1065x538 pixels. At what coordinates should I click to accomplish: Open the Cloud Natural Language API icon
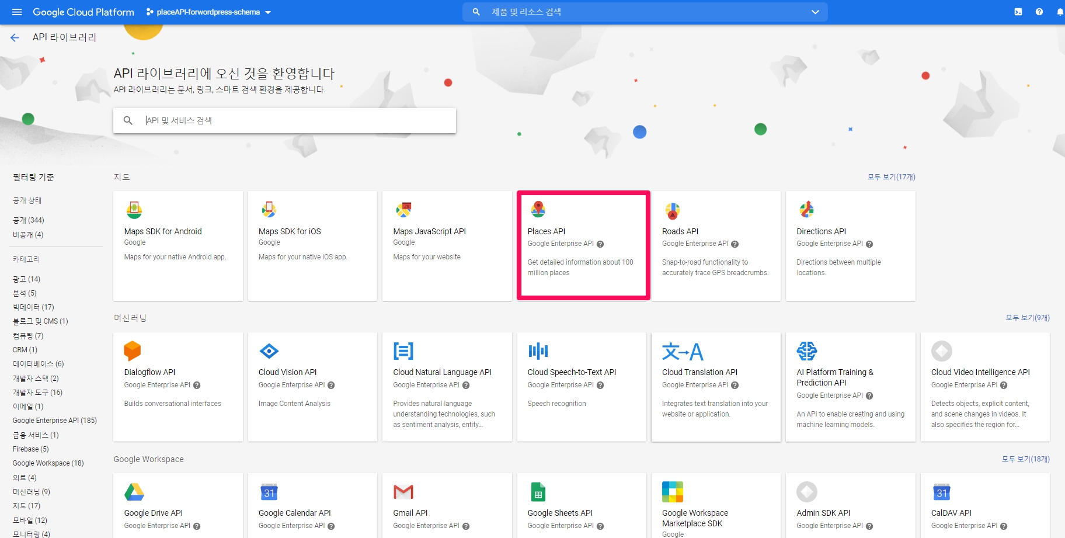point(403,351)
